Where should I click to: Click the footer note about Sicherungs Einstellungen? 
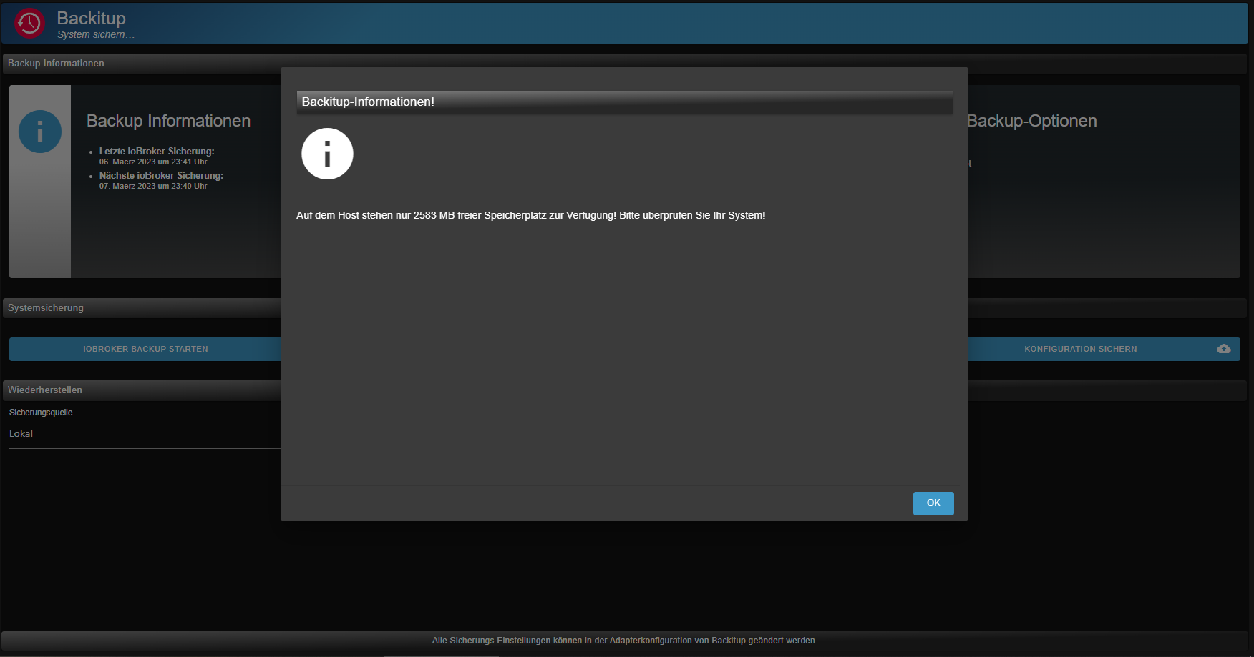(x=624, y=641)
